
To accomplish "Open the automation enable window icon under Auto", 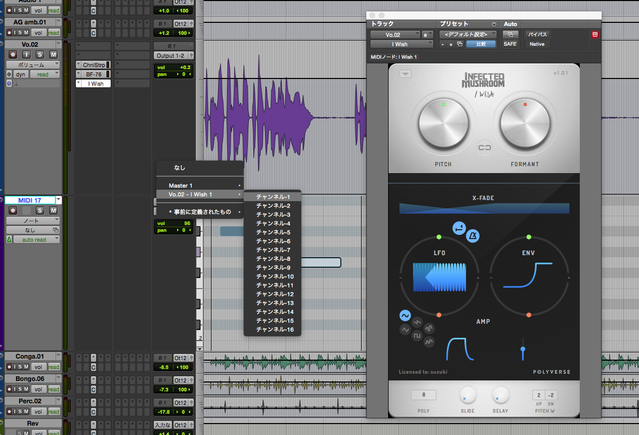I will click(x=510, y=34).
